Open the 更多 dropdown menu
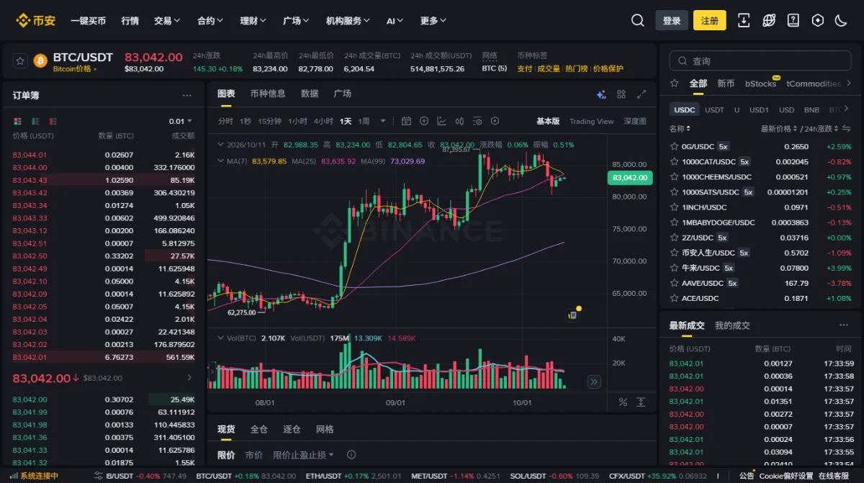The image size is (864, 483). click(x=433, y=21)
